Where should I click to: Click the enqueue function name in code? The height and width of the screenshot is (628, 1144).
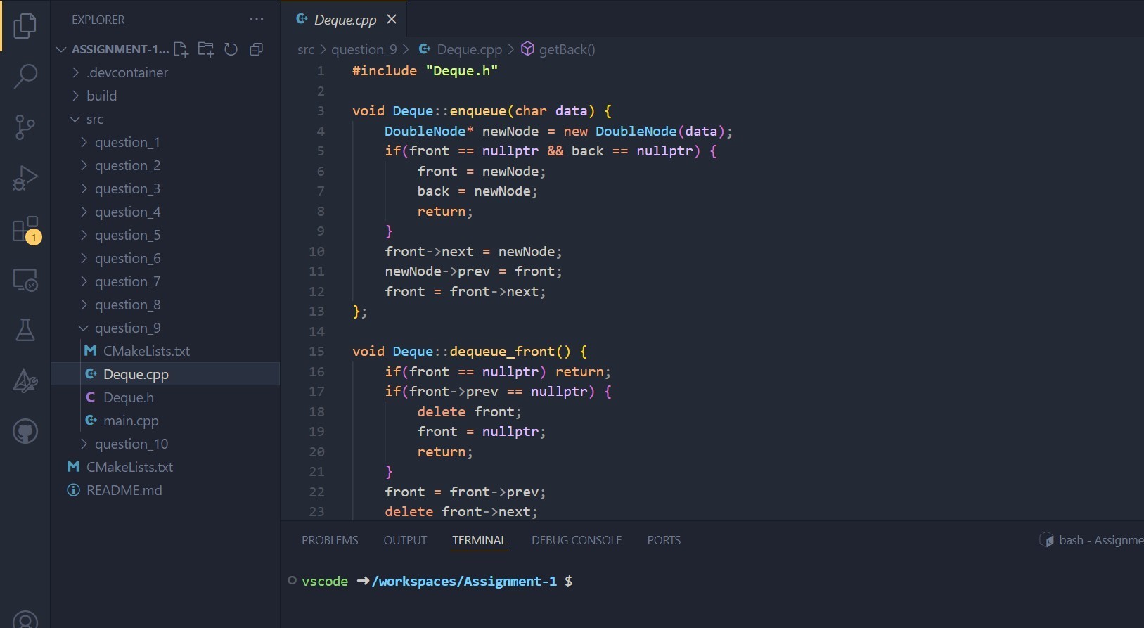[478, 110]
